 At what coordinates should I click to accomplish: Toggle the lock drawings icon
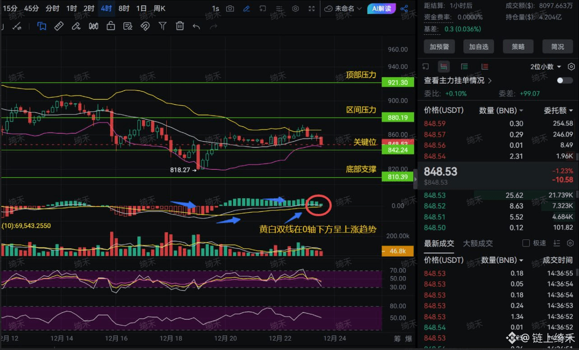(111, 26)
